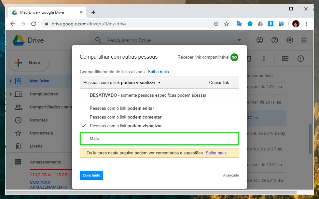Click the vertical scrollbar of file list

click(311, 138)
